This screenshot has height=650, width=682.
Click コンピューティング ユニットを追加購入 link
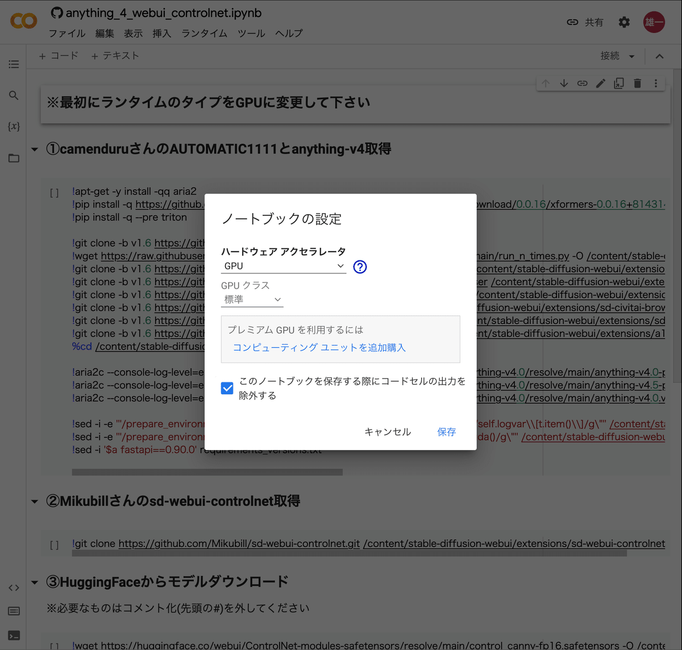[319, 347]
